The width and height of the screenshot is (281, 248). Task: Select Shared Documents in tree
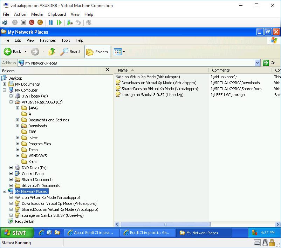37,180
